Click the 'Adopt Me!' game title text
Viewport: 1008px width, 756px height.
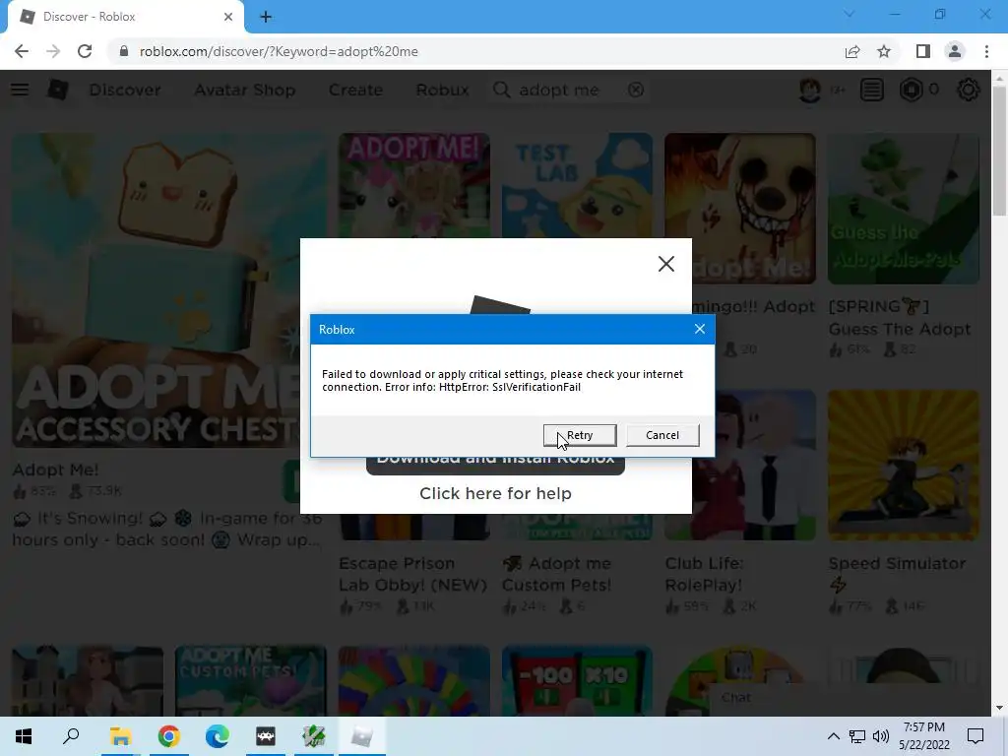pyautogui.click(x=55, y=470)
